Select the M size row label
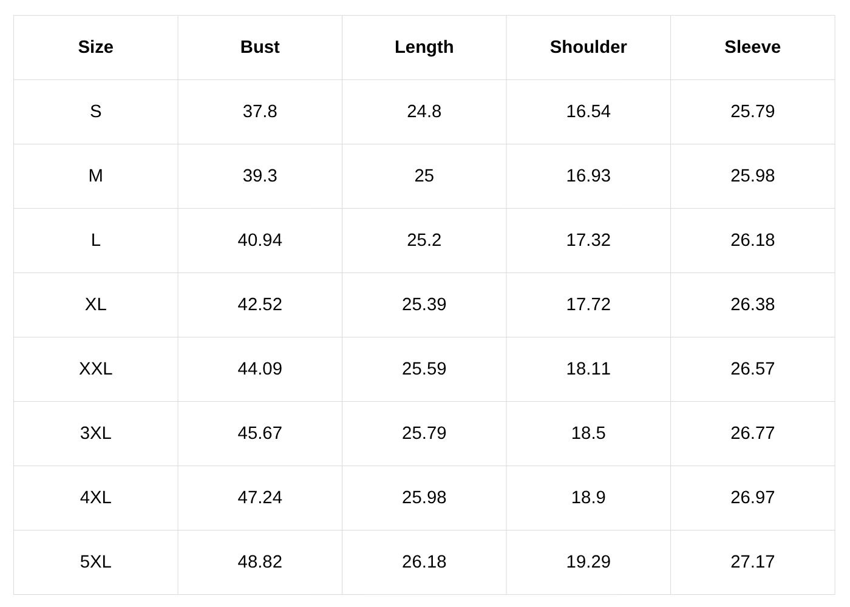The width and height of the screenshot is (850, 607). 96,176
